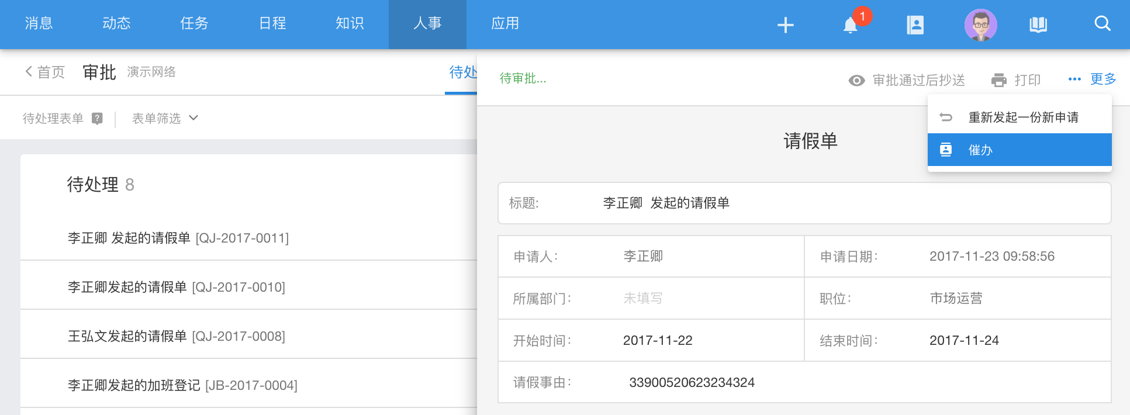This screenshot has height=415, width=1130.
Task: Select 催办 from the more menu
Action: pyautogui.click(x=1019, y=150)
